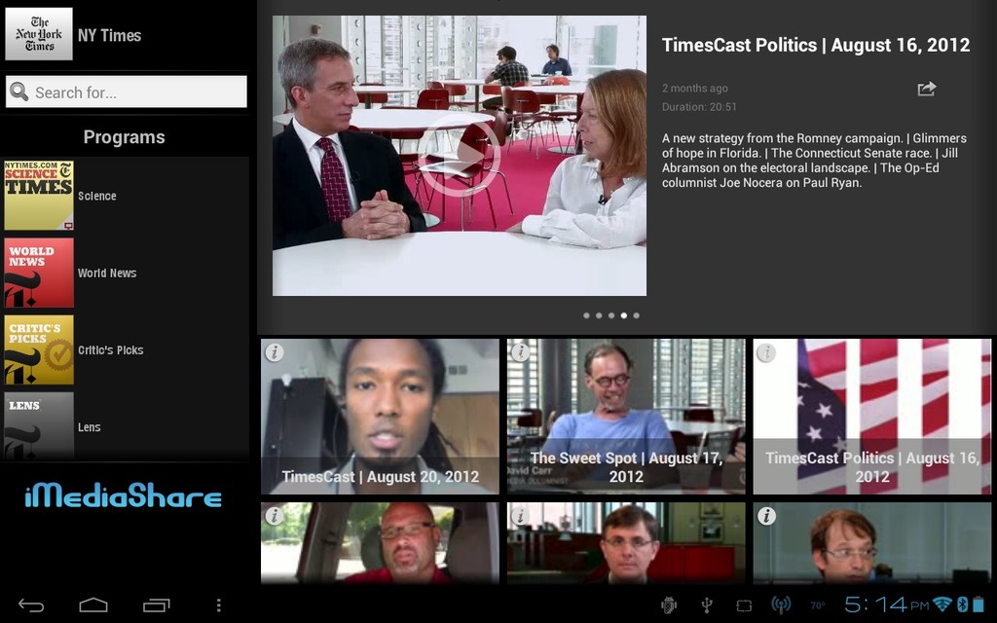The width and height of the screenshot is (997, 623).
Task: Click the magnifying glass search icon
Action: click(19, 92)
